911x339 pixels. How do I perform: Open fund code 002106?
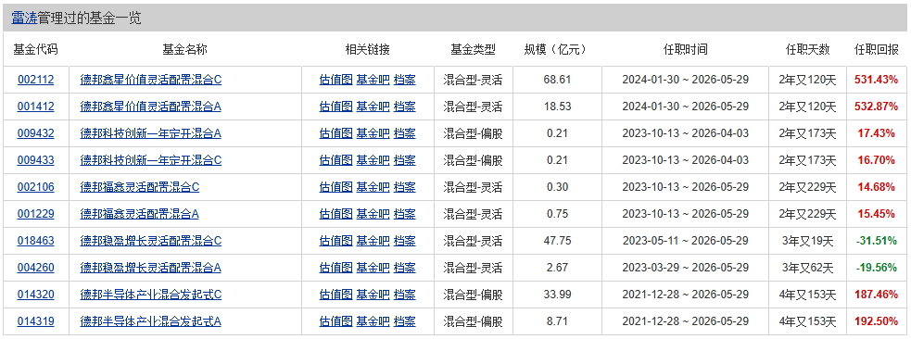[35, 187]
